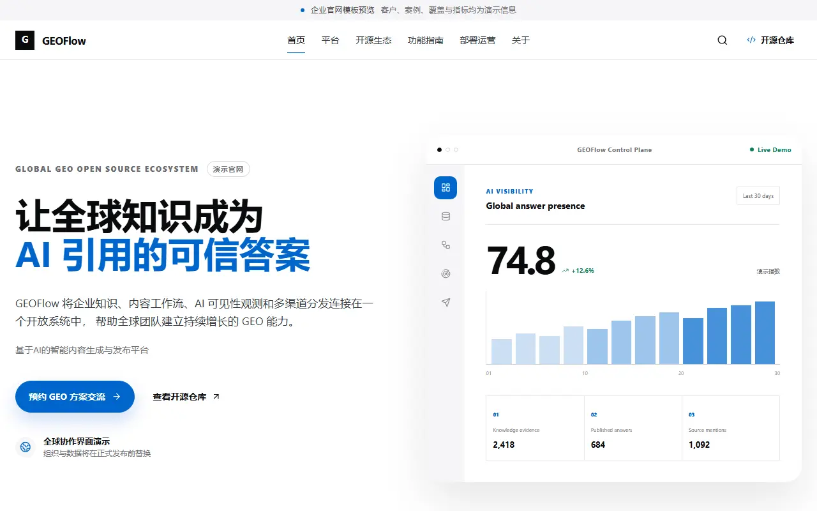The width and height of the screenshot is (817, 511).
Task: Select the database icon in demo sidebar
Action: tap(446, 217)
